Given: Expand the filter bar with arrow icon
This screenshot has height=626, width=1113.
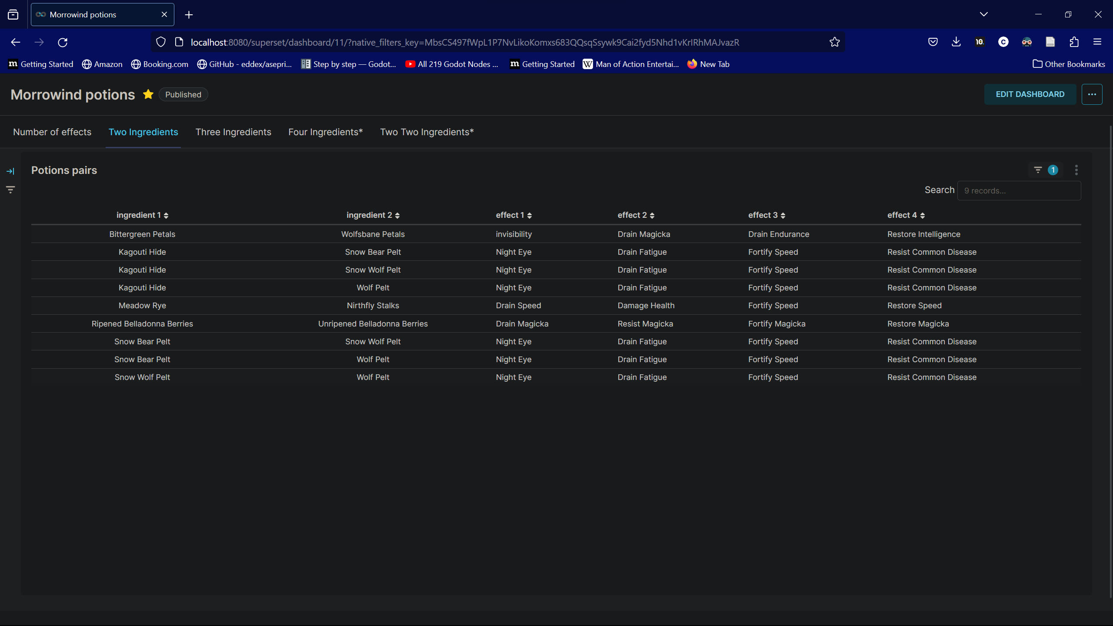Looking at the screenshot, I should coord(10,171).
